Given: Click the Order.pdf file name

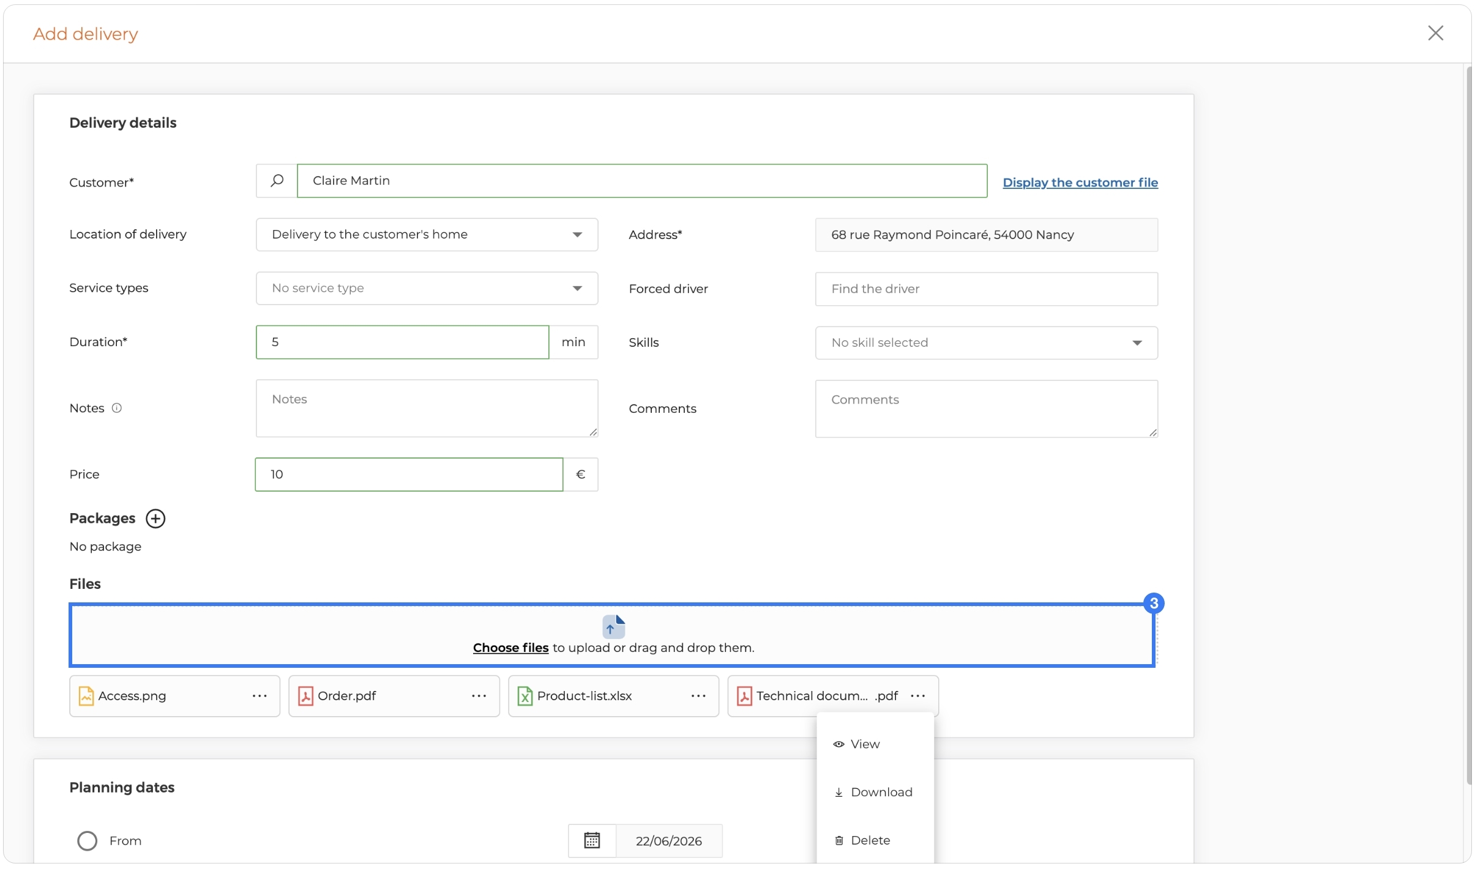Looking at the screenshot, I should (347, 696).
